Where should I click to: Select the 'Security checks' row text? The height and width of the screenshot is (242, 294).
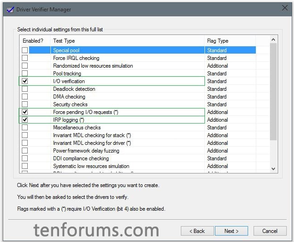click(70, 104)
